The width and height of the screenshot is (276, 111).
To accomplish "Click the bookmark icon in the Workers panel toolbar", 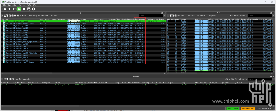I will pos(10,79).
